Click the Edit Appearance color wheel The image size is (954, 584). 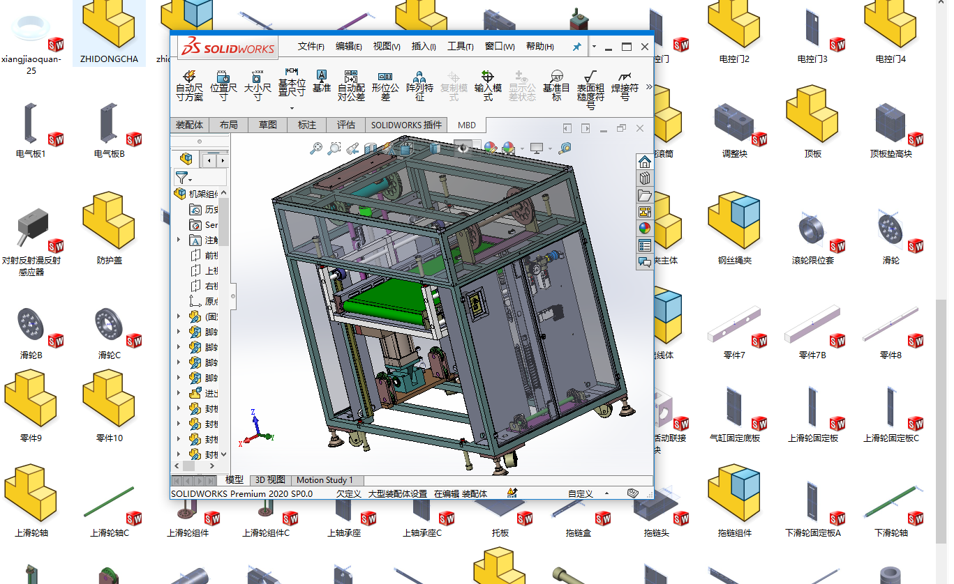click(x=491, y=148)
